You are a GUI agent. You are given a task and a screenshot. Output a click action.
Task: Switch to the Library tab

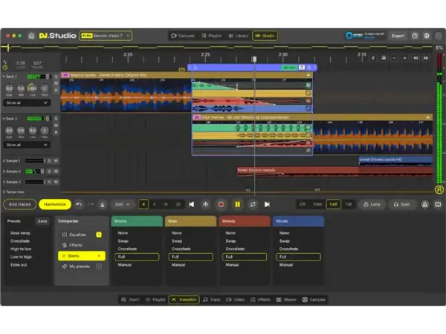pyautogui.click(x=239, y=36)
